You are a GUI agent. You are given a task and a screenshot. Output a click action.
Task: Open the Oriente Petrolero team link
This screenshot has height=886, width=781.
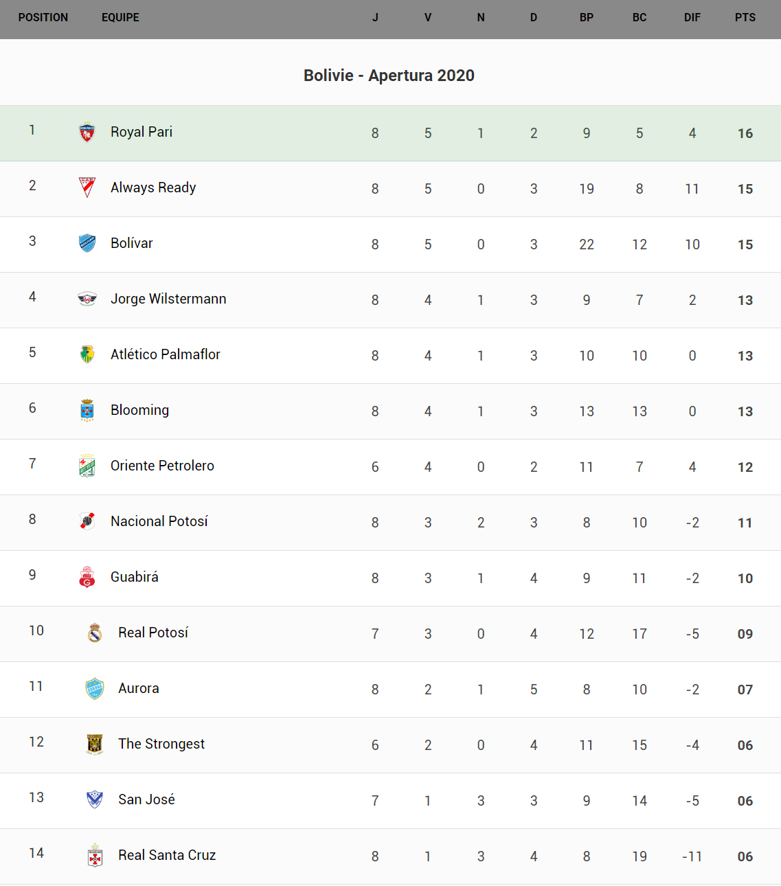162,466
